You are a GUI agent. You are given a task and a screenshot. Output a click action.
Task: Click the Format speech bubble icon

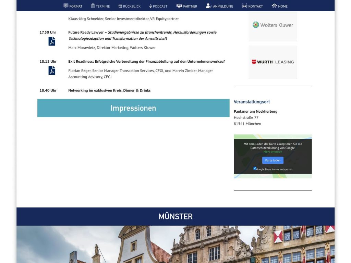[x=65, y=5]
